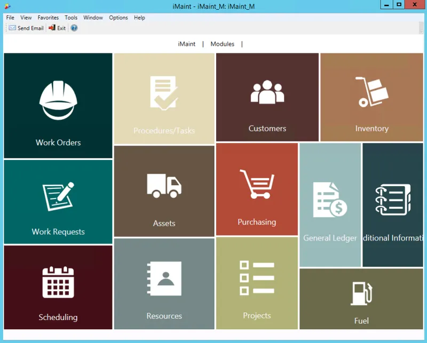Image resolution: width=427 pixels, height=343 pixels.
Task: Click Send Email in the toolbar
Action: 26,28
